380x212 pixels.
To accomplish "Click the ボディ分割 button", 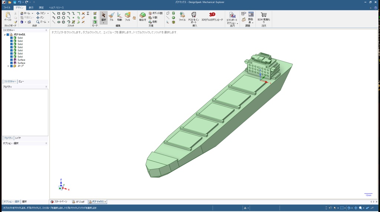I will coord(155,13).
